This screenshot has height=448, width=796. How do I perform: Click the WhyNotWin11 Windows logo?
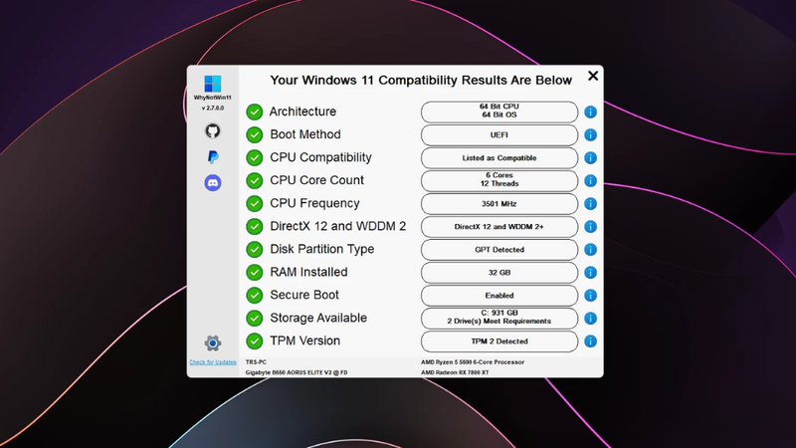coord(213,84)
